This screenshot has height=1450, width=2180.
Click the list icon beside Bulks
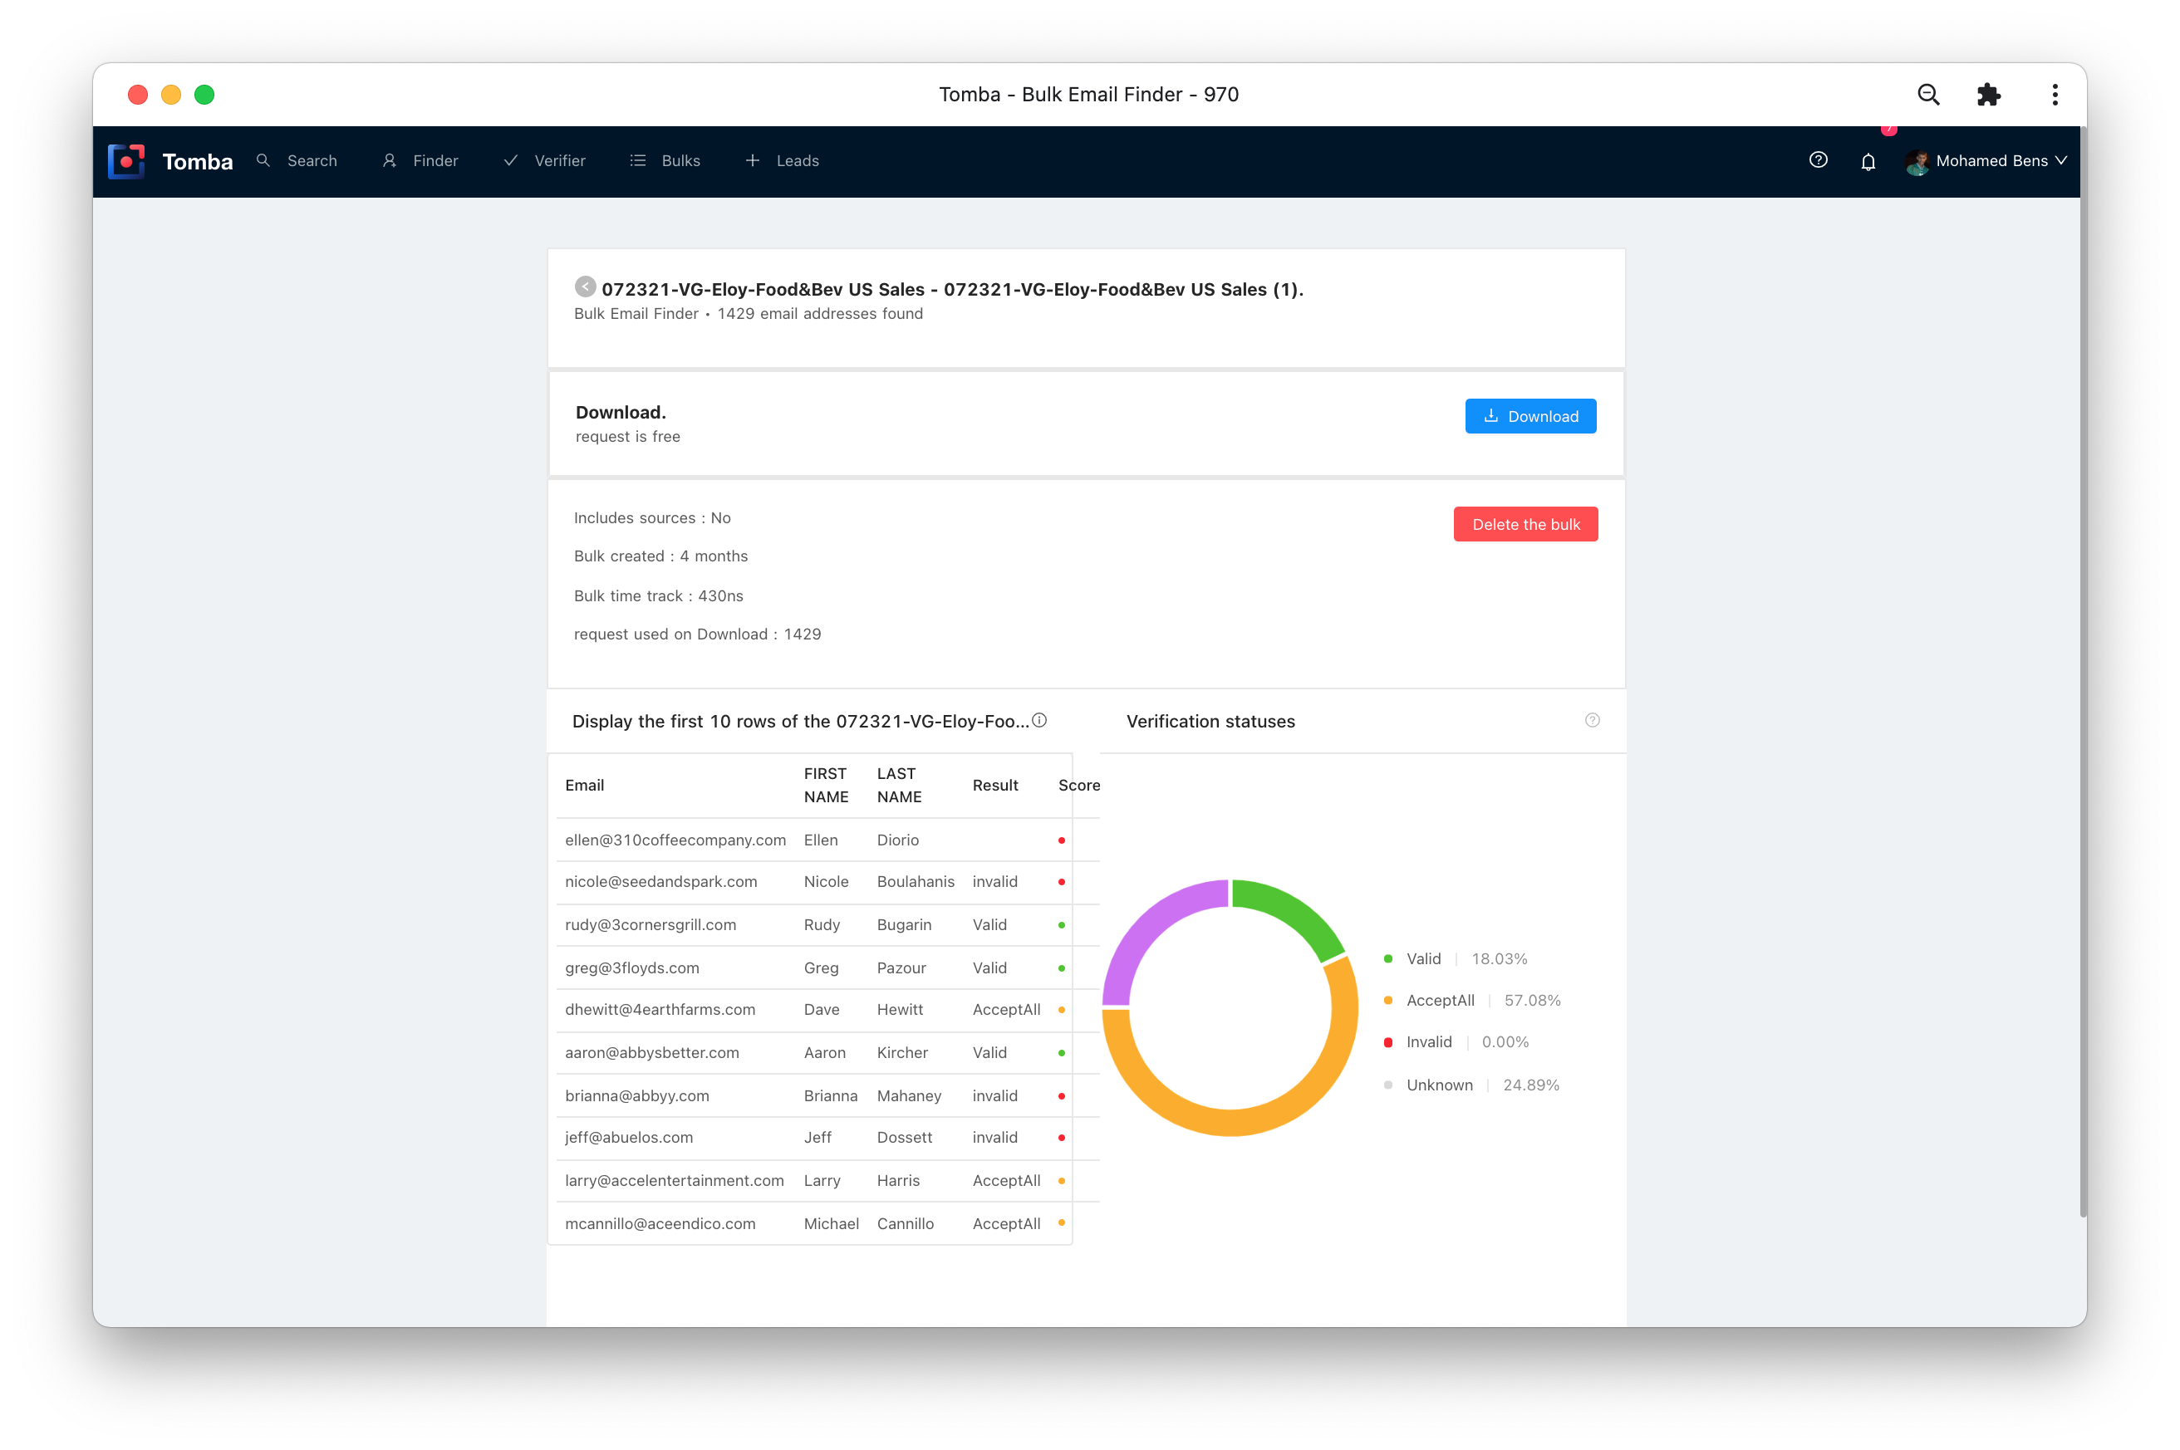click(x=638, y=161)
